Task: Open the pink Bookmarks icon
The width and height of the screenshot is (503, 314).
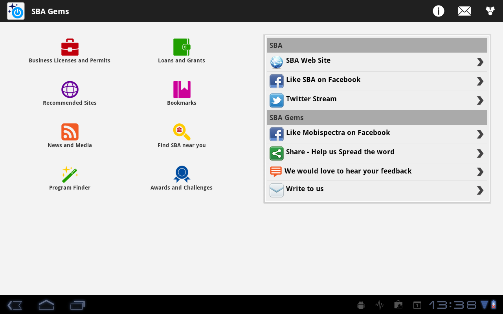Action: click(182, 89)
